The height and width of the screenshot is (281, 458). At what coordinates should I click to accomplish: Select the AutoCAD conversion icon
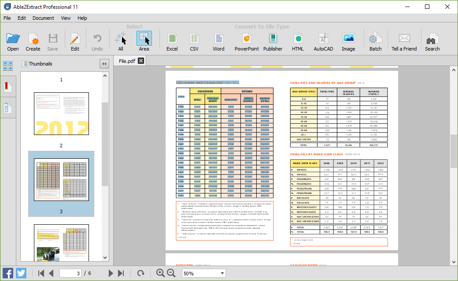tap(323, 42)
